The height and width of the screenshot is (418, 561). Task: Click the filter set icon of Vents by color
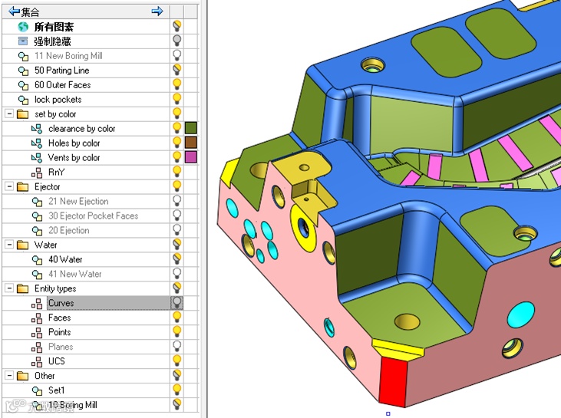(x=37, y=158)
